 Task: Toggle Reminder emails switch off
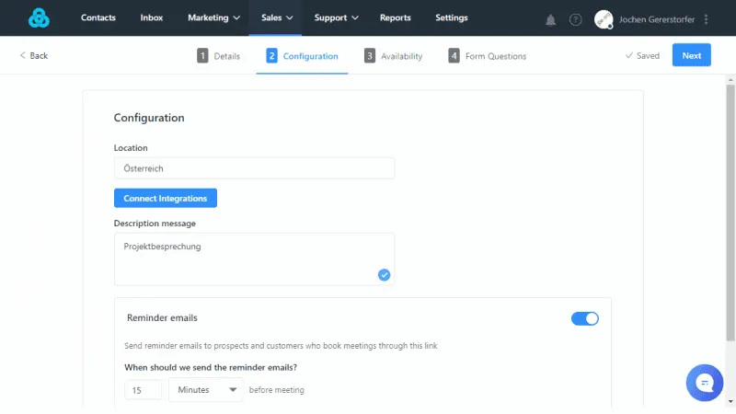point(584,318)
